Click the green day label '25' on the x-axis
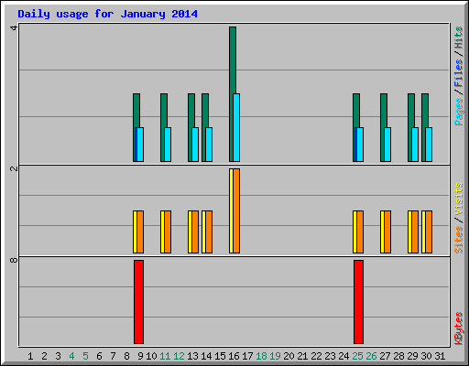The width and height of the screenshot is (469, 366). pyautogui.click(x=357, y=356)
